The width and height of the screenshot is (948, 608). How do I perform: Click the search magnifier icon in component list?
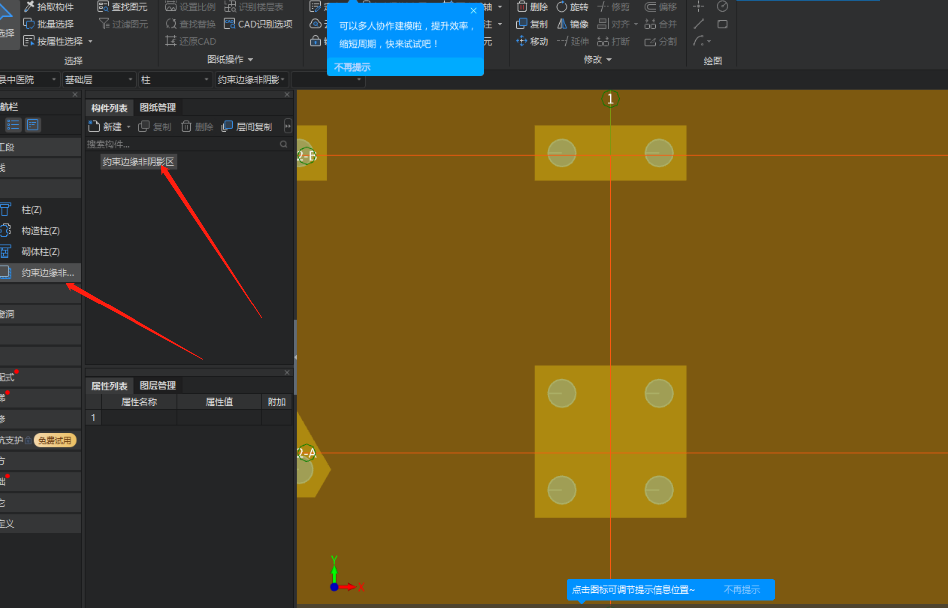pyautogui.click(x=284, y=144)
